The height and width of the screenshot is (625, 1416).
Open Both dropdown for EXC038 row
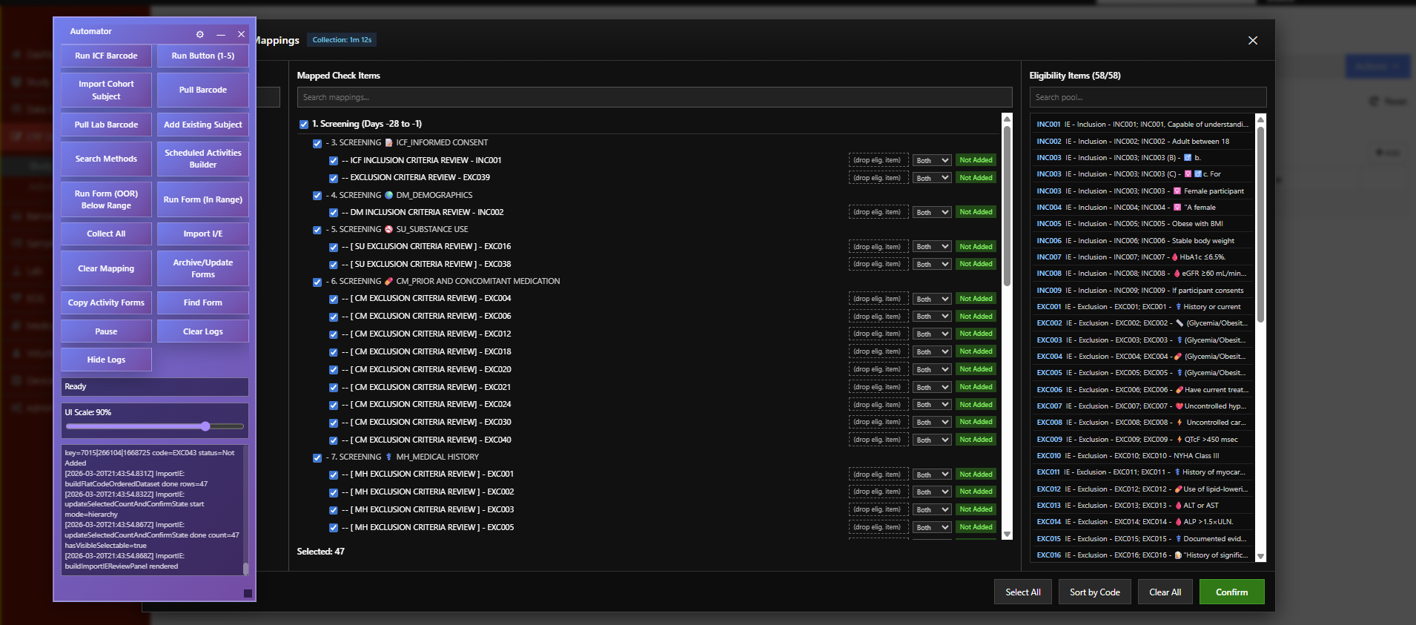932,264
